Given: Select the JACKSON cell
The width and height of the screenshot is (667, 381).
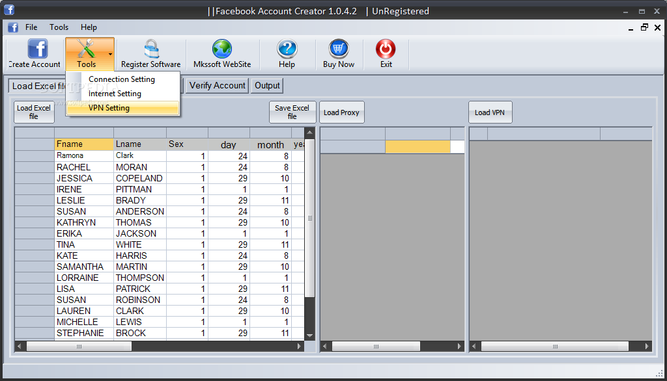Looking at the screenshot, I should (139, 233).
